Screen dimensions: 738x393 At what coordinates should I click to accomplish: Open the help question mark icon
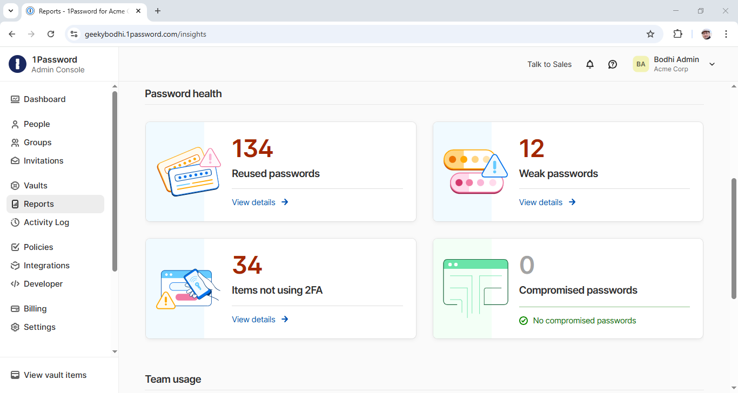[x=613, y=64]
